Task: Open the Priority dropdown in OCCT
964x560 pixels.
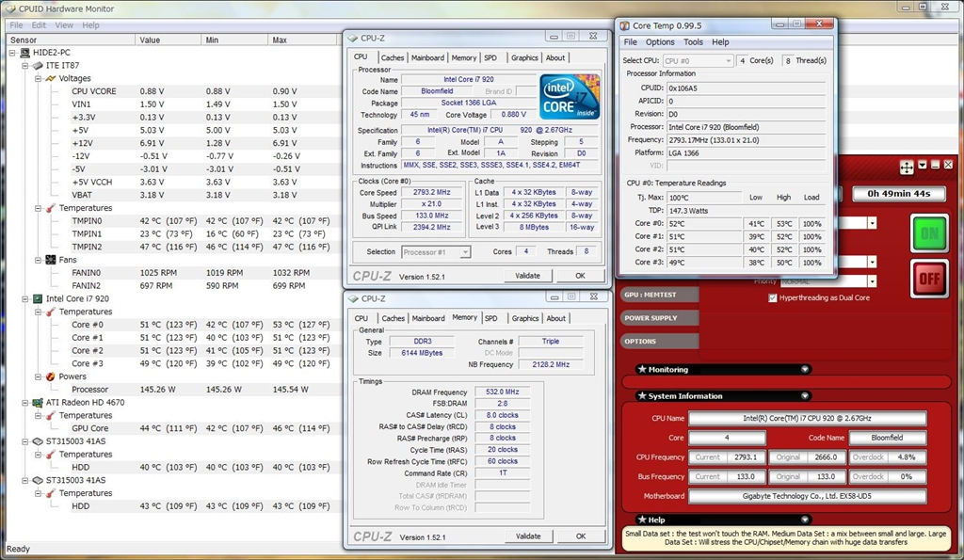Action: click(x=872, y=281)
